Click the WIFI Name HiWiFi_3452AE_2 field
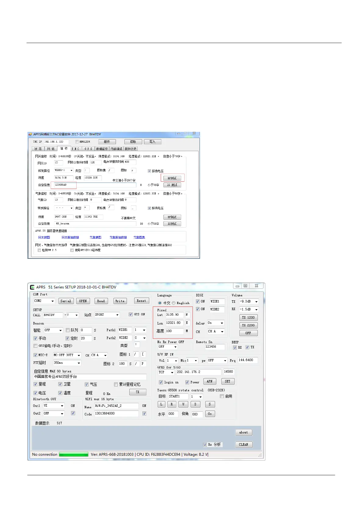The image size is (363, 514). tap(116, 406)
